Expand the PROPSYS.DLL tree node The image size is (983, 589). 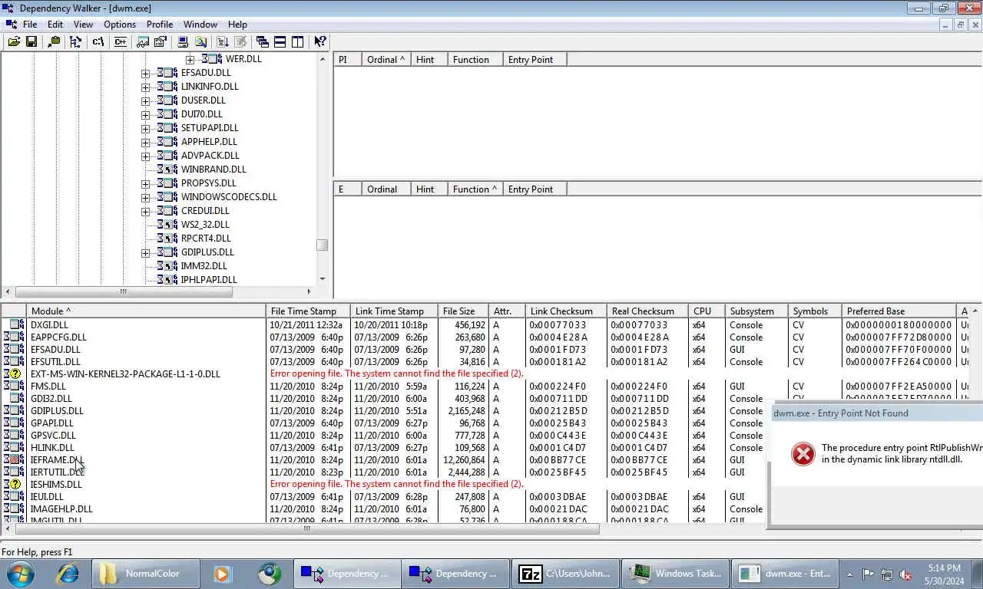tap(145, 183)
